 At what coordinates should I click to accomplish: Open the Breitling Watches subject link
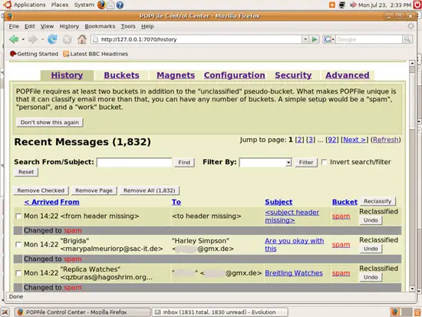click(x=294, y=273)
